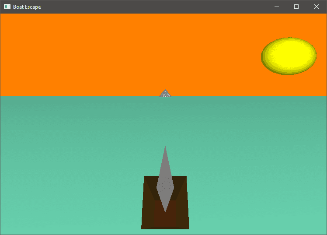
Task: Click the boat's dark bottom edge
Action: (165, 228)
